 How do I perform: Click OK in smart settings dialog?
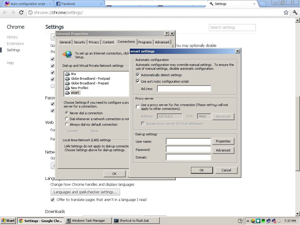tap(202, 170)
